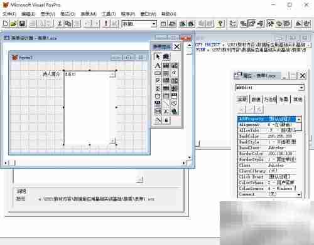Select the Combo Box control tool
The height and width of the screenshot is (245, 314).
(x=166, y=81)
